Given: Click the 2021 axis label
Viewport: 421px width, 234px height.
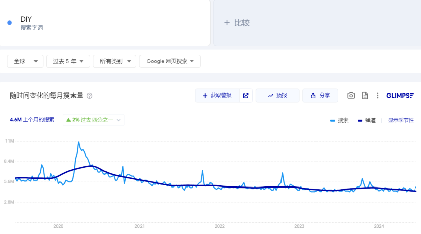Looking at the screenshot, I should 139,226.
